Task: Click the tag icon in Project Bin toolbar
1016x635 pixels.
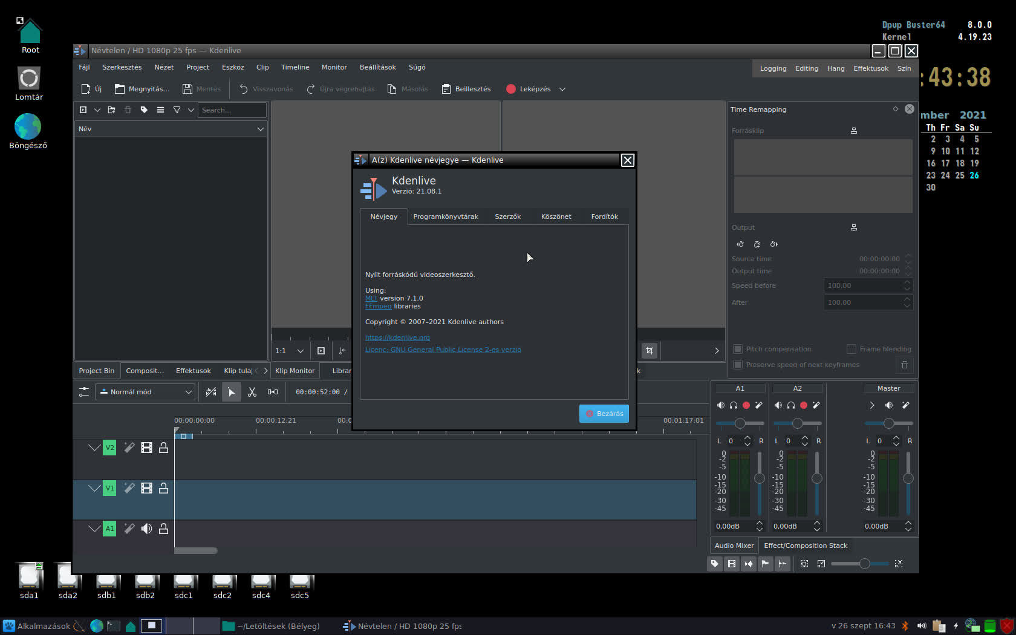Action: click(x=144, y=110)
